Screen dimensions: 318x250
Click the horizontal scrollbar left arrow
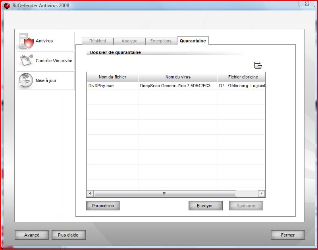[x=90, y=193]
